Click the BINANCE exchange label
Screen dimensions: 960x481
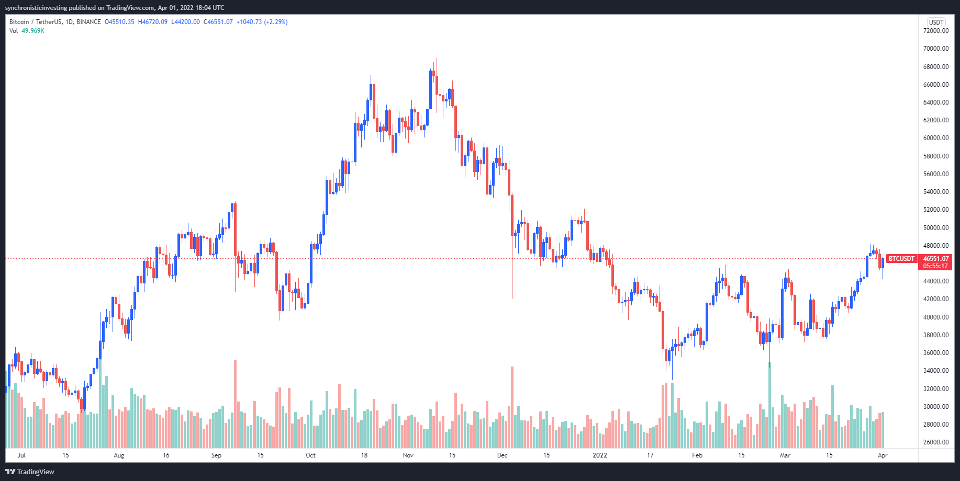pos(88,22)
